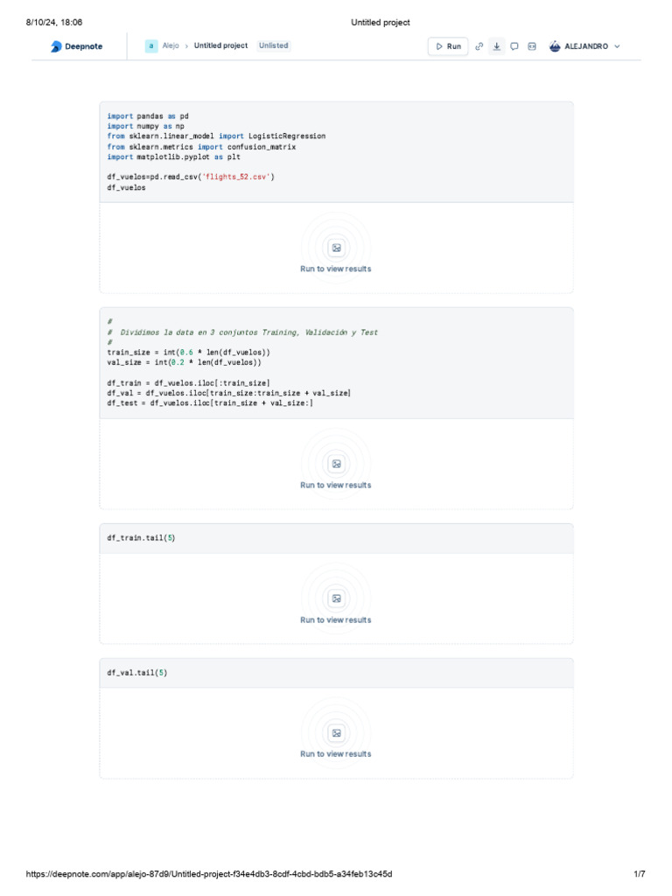The image size is (672, 896).
Task: Click the results placeholder icon under the split cell
Action: (x=336, y=464)
